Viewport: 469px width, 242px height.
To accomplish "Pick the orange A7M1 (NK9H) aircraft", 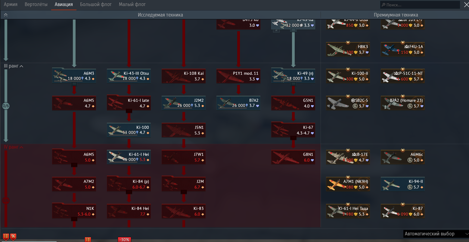I will [348, 184].
